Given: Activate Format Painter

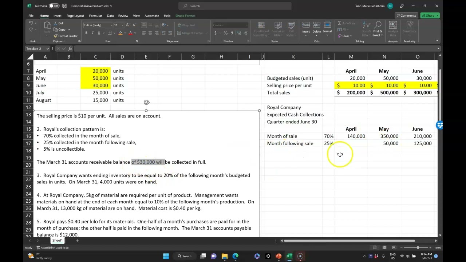Looking at the screenshot, I should (x=66, y=36).
